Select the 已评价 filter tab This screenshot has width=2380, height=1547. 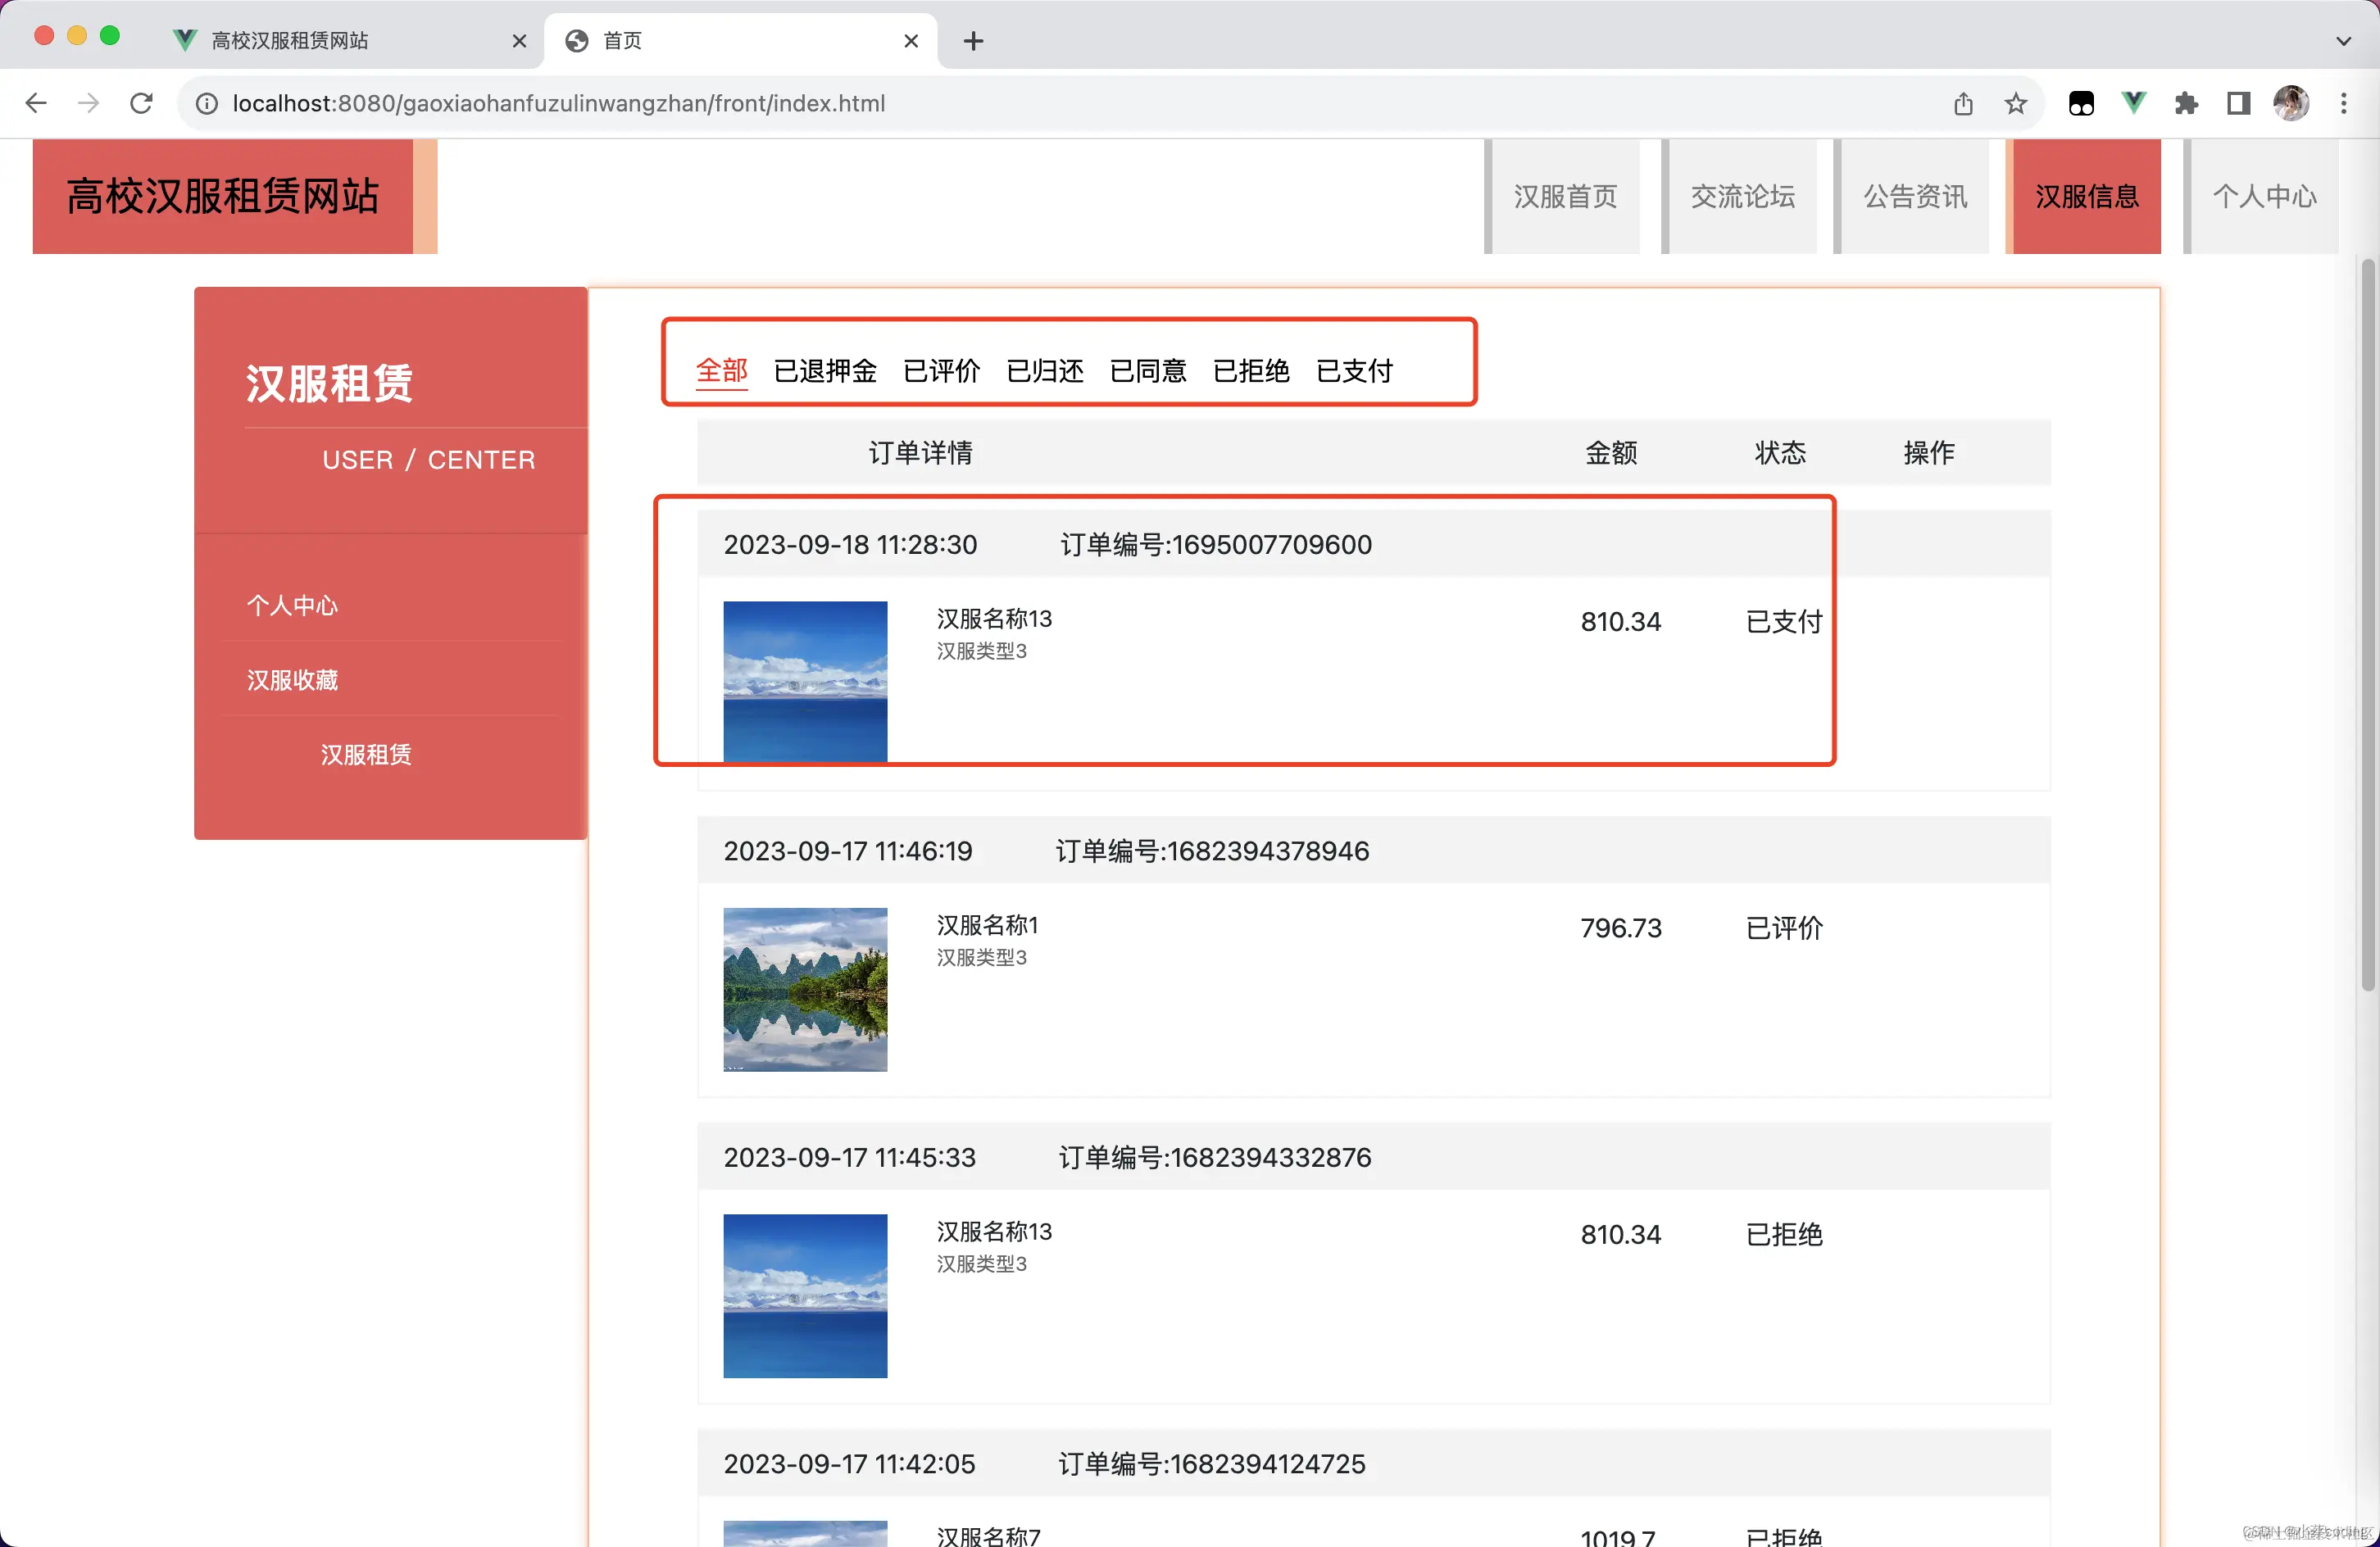941,371
